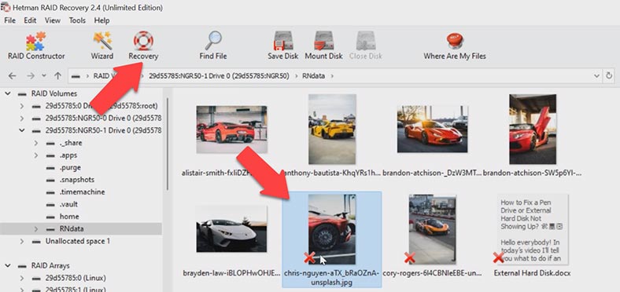Select the brandon-atchison-_DzW3MT orange car thumbnail
This screenshot has height=292, width=620.
[x=432, y=129]
